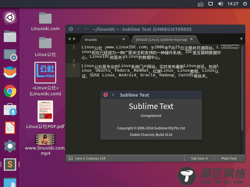Toggle the side bar status icon
This screenshot has height=187, width=250.
point(71,158)
